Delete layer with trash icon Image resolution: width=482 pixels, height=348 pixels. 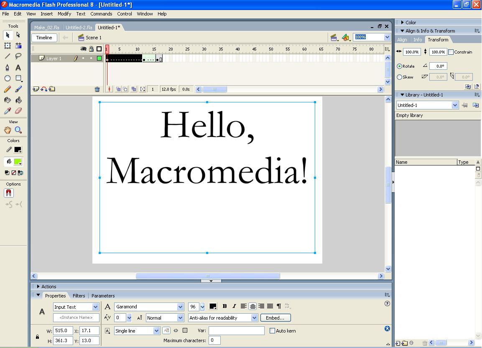coord(97,89)
